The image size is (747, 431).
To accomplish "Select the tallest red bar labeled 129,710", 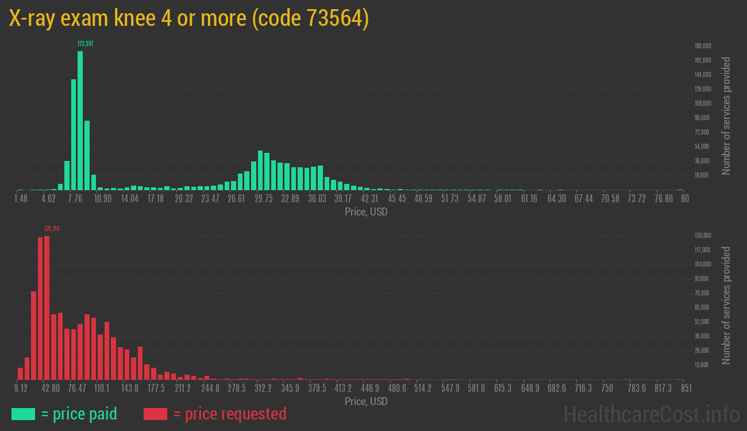I will click(47, 307).
